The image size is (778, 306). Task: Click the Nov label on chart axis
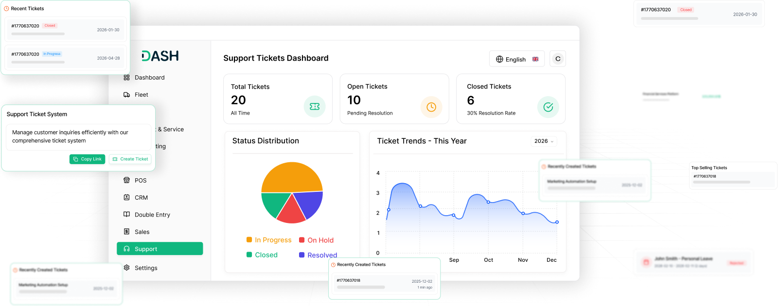[x=523, y=260]
